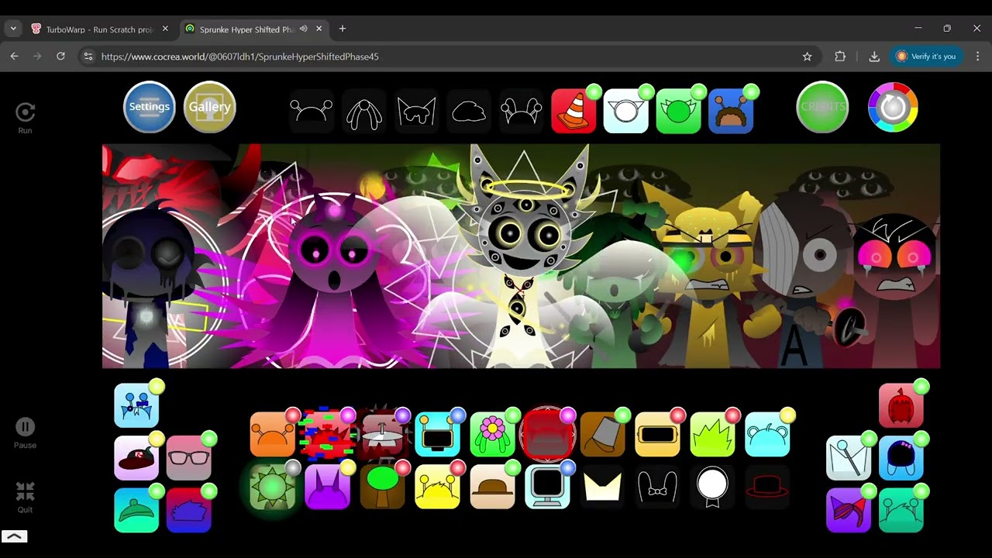This screenshot has width=992, height=558.
Task: Choose the white icon with lollipop stick
Action: click(x=849, y=458)
